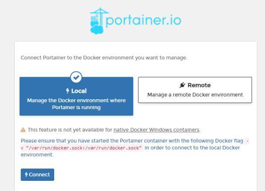This screenshot has width=265, height=191.
Task: Click the orange warning triangle icon
Action: pyautogui.click(x=23, y=130)
